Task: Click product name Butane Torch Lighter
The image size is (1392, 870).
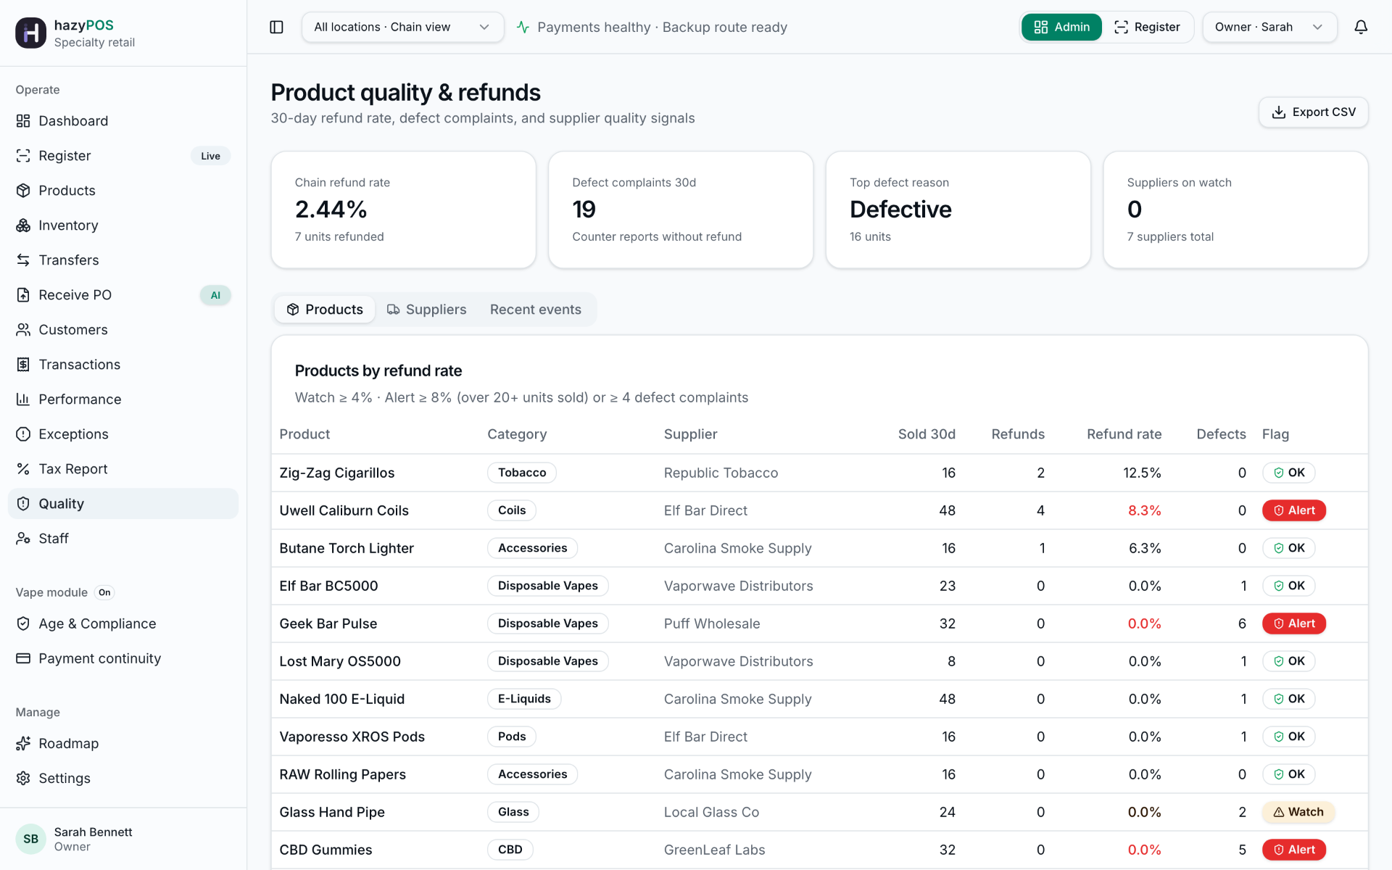Action: click(347, 548)
